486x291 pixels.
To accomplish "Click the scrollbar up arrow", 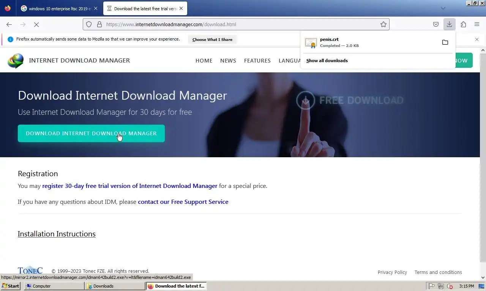I will click(483, 50).
